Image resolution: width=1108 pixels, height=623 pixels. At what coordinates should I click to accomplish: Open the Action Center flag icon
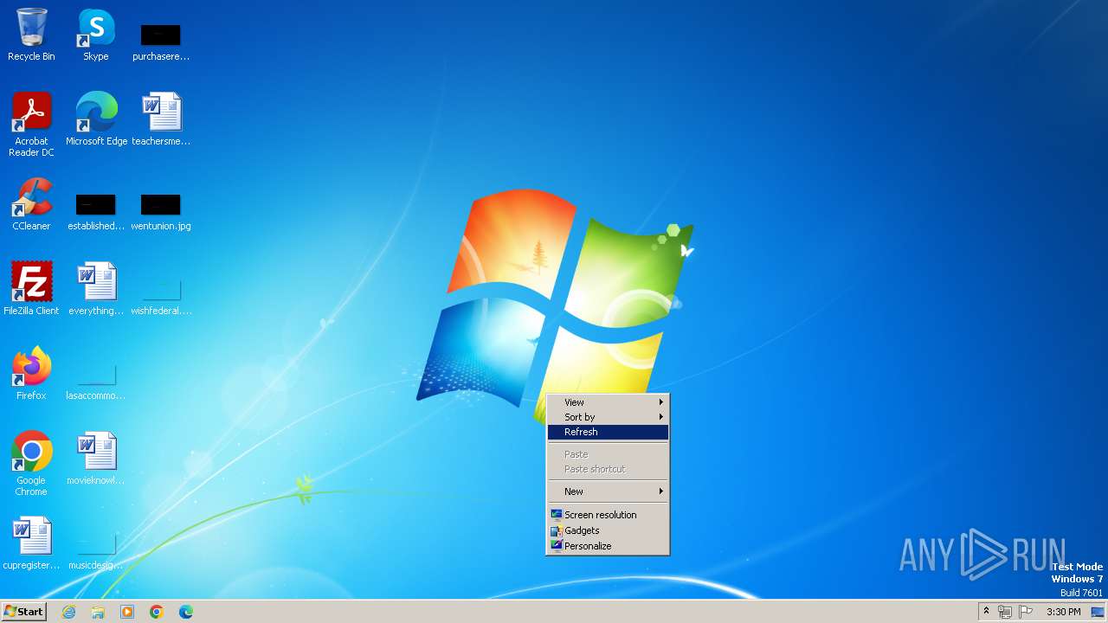pos(1027,612)
